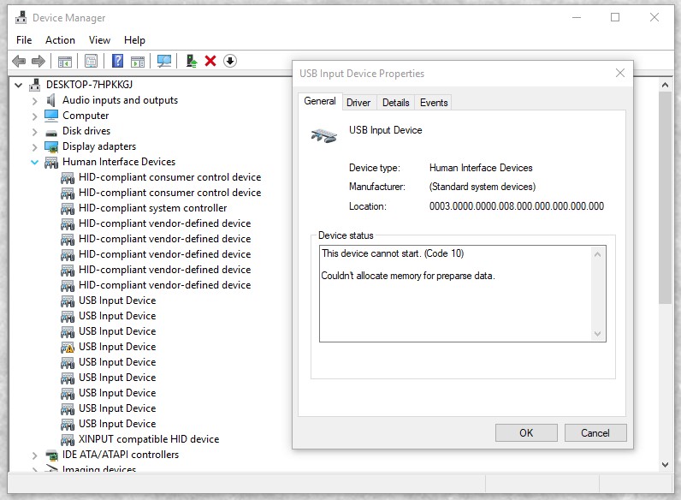Viewport: 681px width, 500px height.
Task: Click Scan for hardware changes monitor icon
Action: 163,62
